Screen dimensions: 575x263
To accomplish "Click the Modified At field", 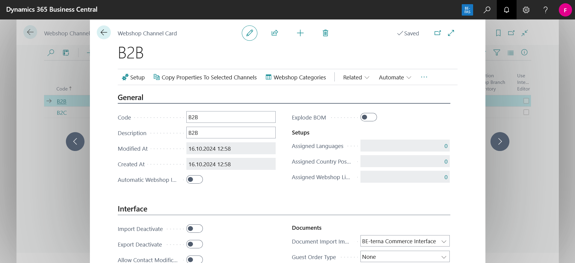I will [231, 148].
